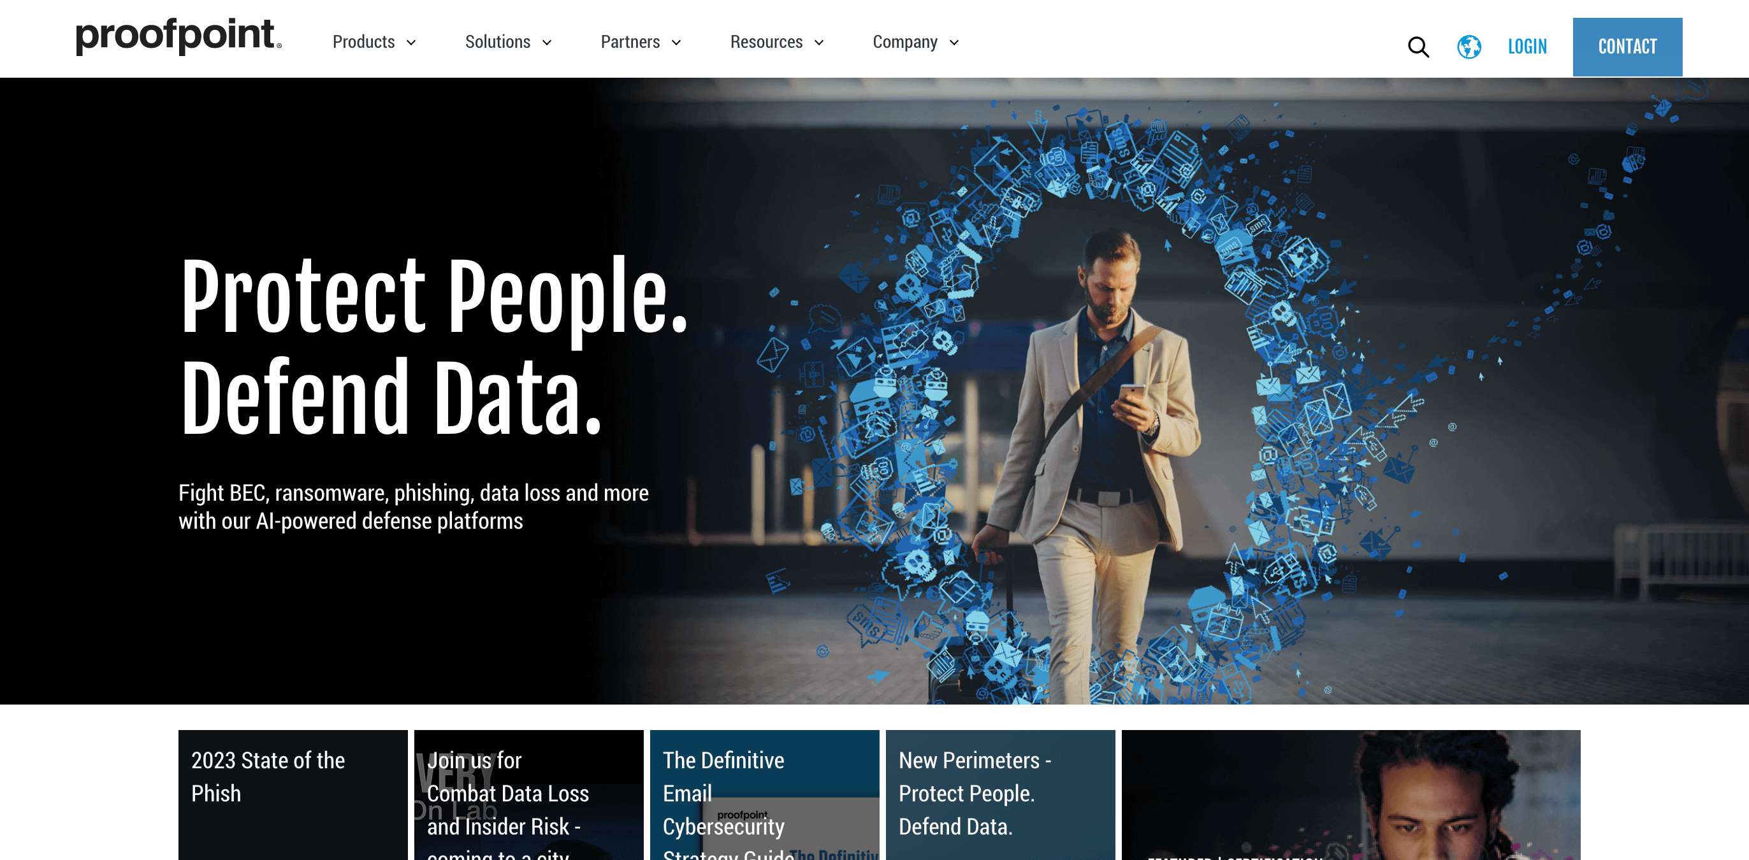
Task: Open the Combat Data Loss event card
Action: pos(528,795)
